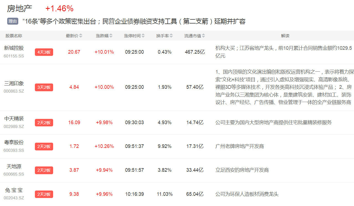Click the 股票名称 column header

pos(14,36)
